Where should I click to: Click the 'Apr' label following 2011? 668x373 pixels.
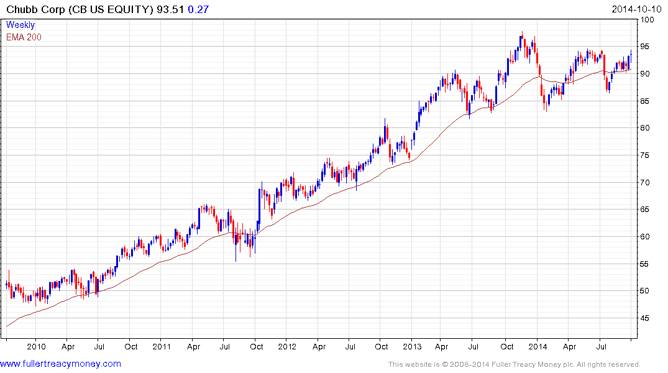193,346
